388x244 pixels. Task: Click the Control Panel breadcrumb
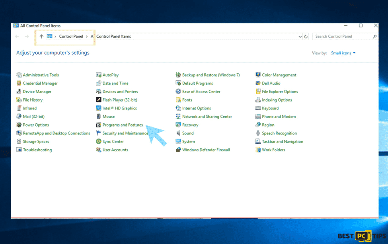coord(71,36)
